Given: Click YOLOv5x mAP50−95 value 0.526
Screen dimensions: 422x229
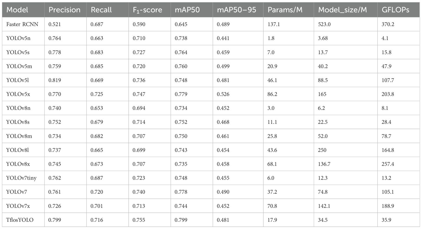Looking at the screenshot, I should 223,94.
